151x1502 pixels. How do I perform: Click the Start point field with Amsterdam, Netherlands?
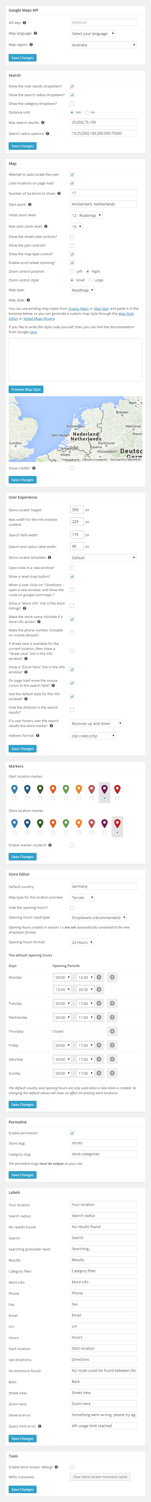(103, 204)
